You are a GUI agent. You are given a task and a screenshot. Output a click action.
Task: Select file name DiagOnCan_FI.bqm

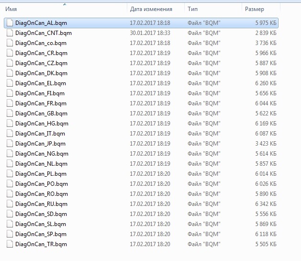pos(40,93)
